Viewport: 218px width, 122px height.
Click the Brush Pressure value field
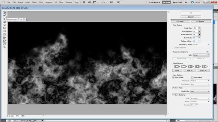coord(195,35)
